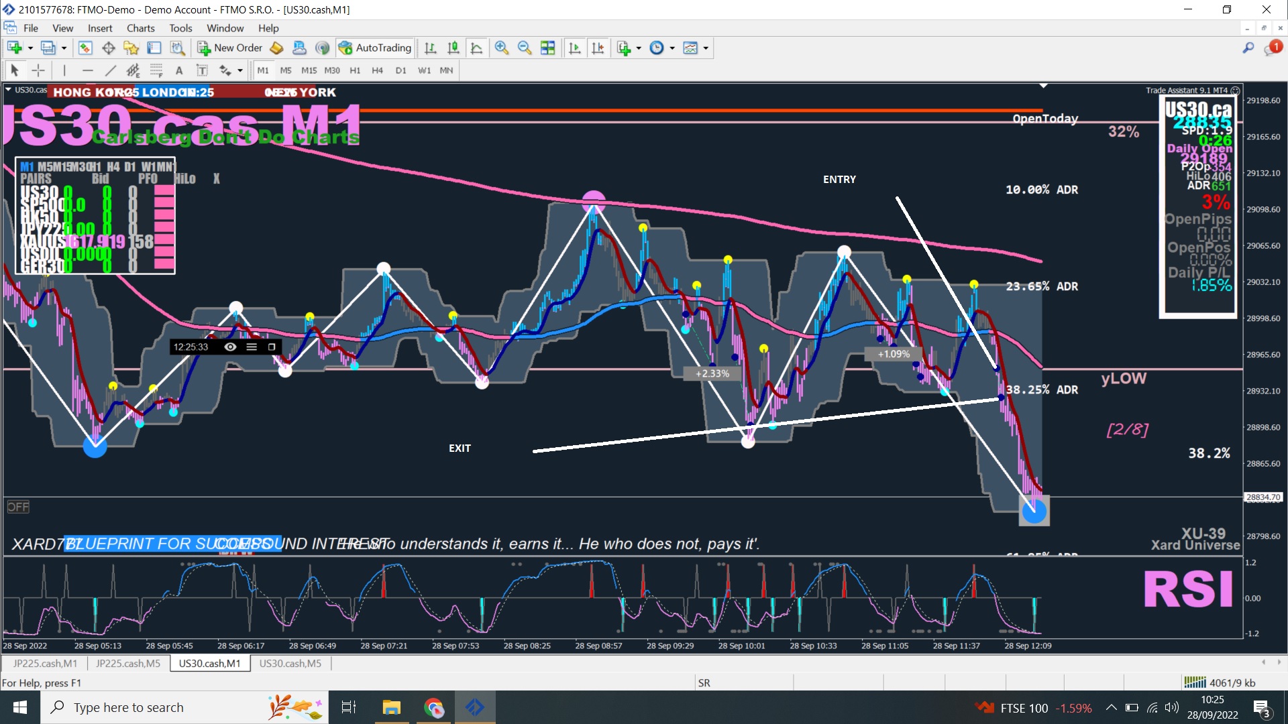This screenshot has height=724, width=1288.
Task: Switch chart to candlesticks mode
Action: tap(453, 48)
